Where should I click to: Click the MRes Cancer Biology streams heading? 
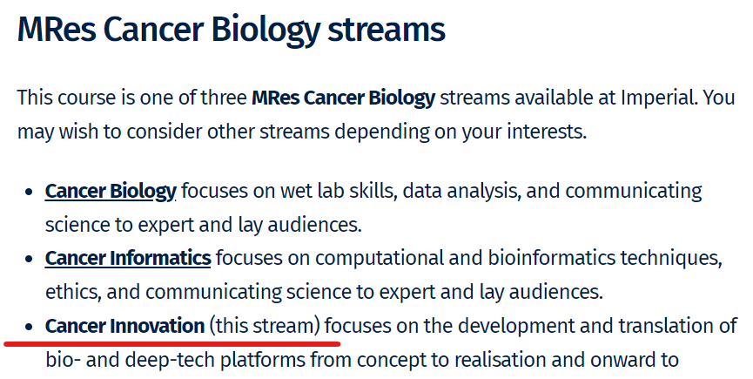pyautogui.click(x=231, y=30)
